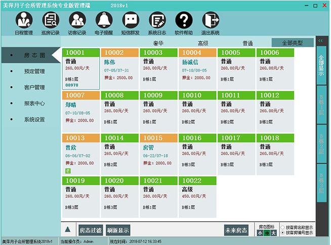Click the 未来房态 button
This screenshot has height=245, width=331.
236,230
